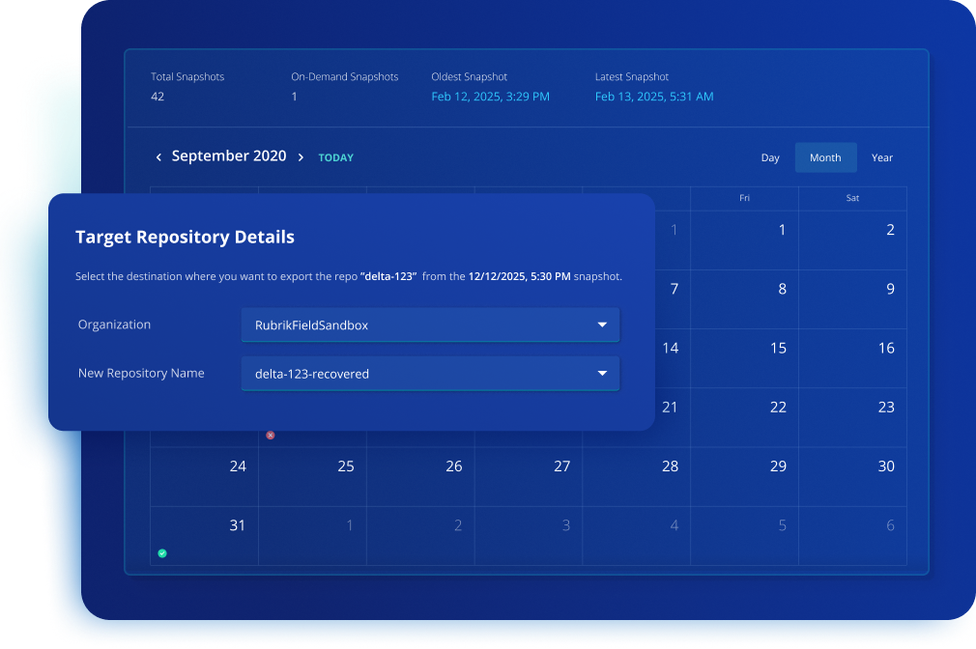The image size is (976, 649).
Task: Click the green success snapshot indicator on 31
Action: pyautogui.click(x=162, y=553)
